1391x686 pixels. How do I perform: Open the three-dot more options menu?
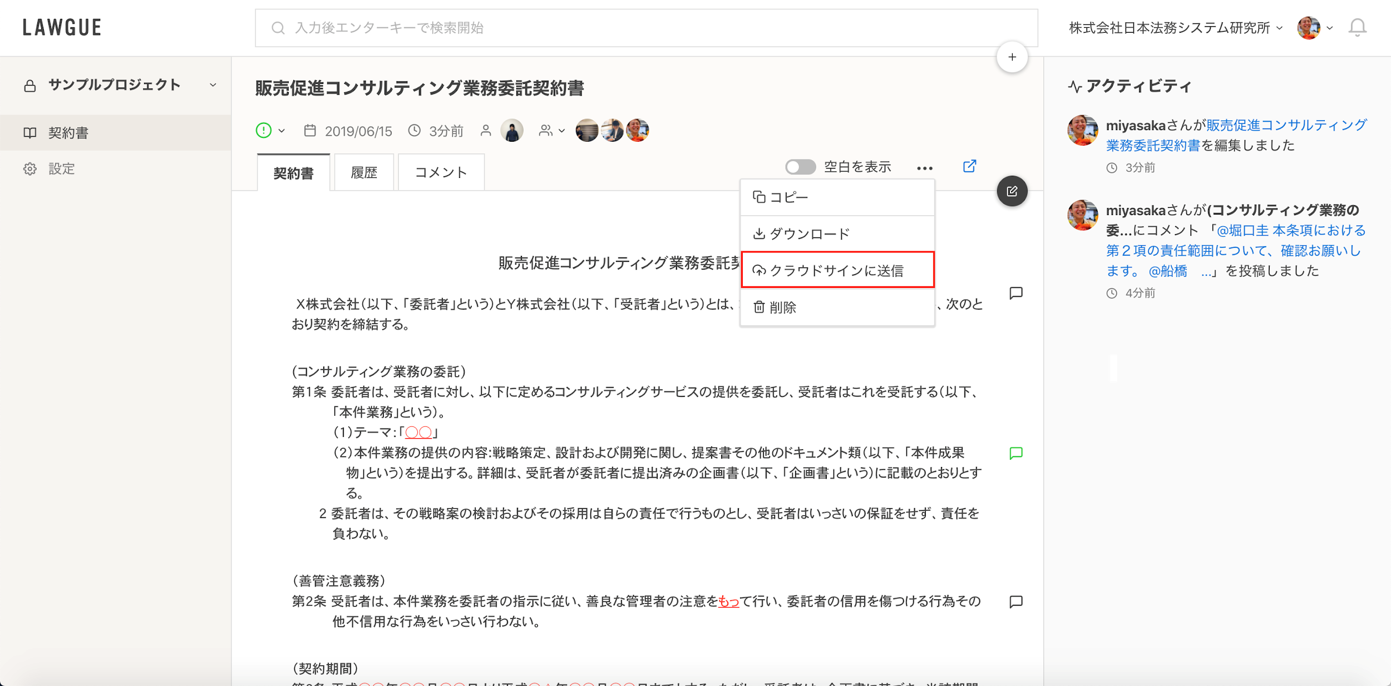pyautogui.click(x=924, y=168)
